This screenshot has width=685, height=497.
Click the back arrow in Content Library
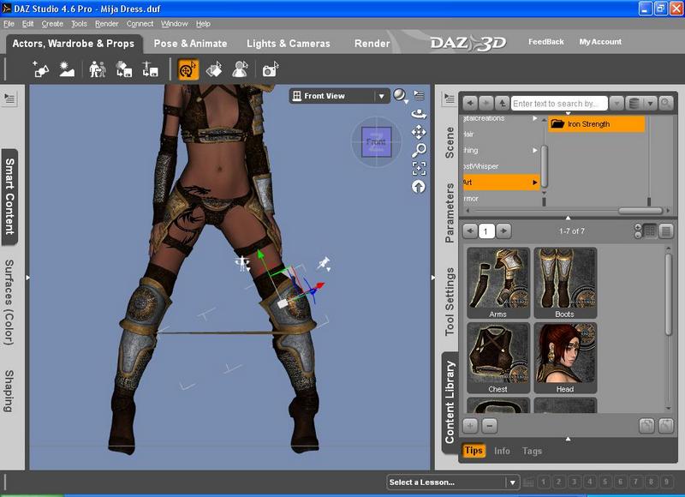470,103
